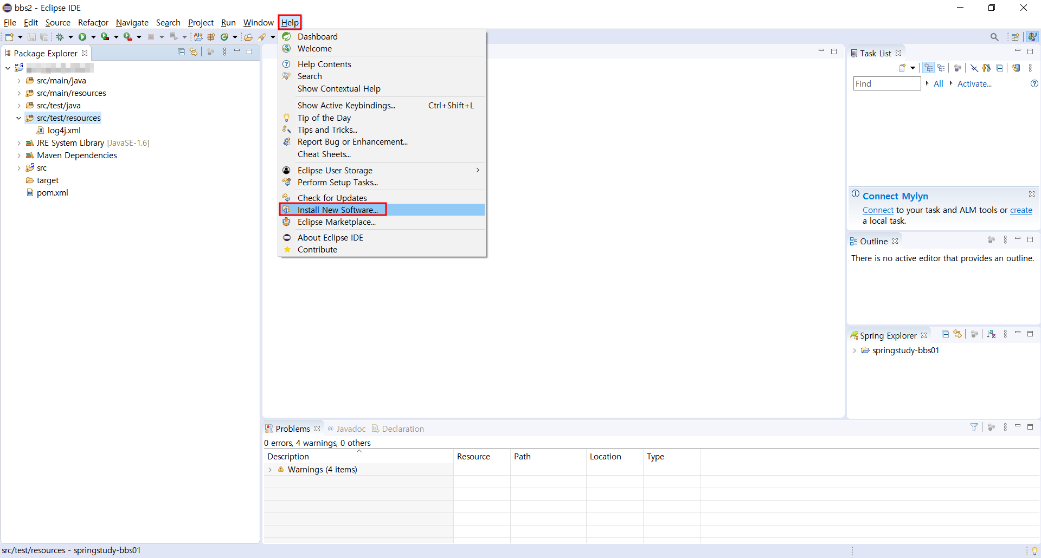The width and height of the screenshot is (1041, 558).
Task: Switch to the Declaration tab
Action: 398,429
